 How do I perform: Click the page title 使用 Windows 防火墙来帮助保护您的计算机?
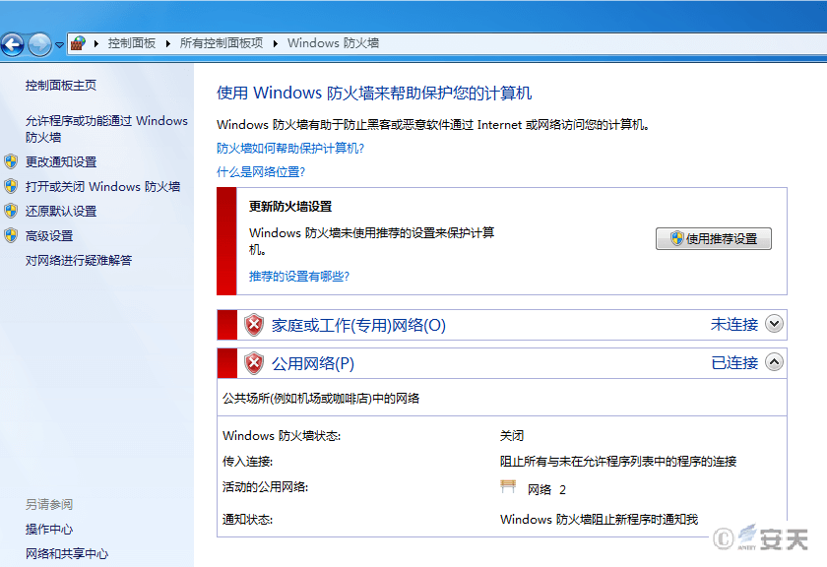(x=374, y=93)
